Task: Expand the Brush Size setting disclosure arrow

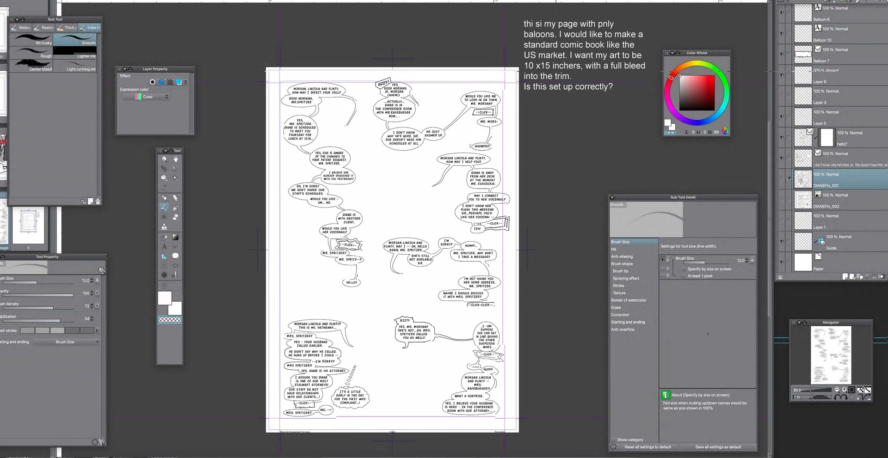Action: (668, 260)
